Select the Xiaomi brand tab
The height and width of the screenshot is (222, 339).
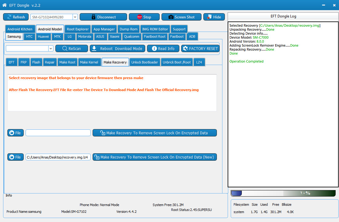114,36
